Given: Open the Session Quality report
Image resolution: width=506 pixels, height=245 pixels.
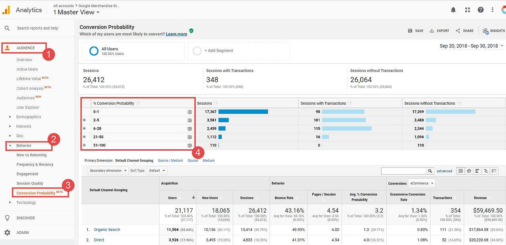Looking at the screenshot, I should point(30,183).
